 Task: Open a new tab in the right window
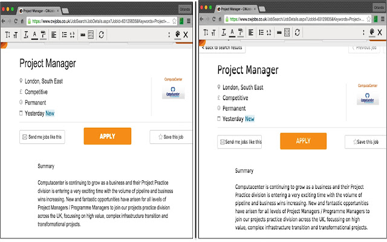[262, 9]
